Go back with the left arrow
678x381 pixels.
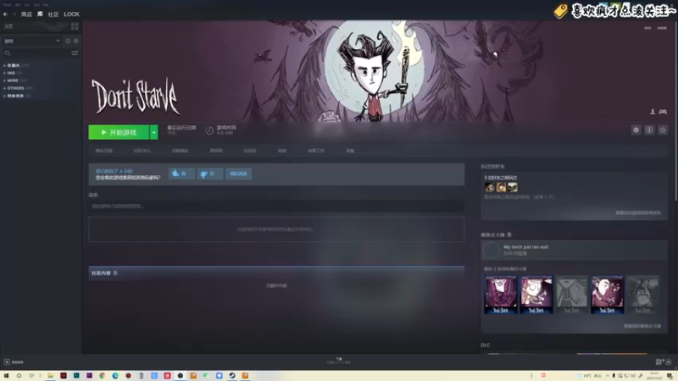(x=6, y=14)
